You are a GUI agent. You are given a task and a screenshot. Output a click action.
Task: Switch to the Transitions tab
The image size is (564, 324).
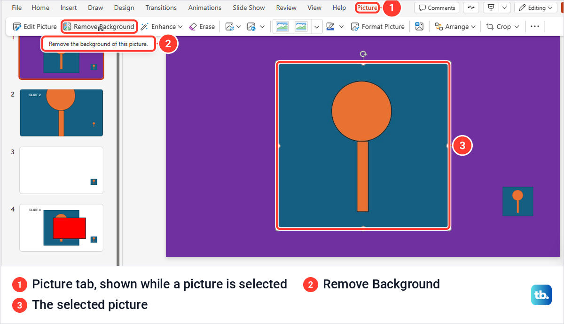tap(161, 8)
